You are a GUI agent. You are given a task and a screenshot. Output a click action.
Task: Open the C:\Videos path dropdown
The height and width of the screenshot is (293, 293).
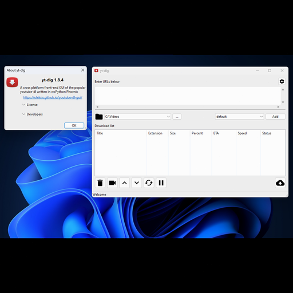point(137,117)
